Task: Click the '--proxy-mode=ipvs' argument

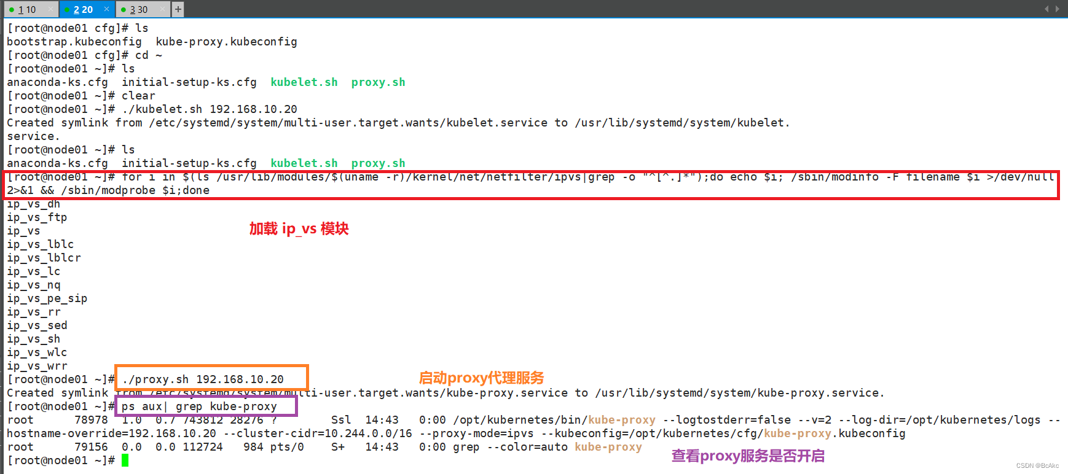Action: tap(477, 433)
